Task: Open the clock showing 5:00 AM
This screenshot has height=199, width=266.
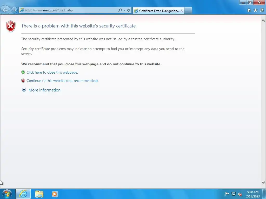Action: click(253, 194)
